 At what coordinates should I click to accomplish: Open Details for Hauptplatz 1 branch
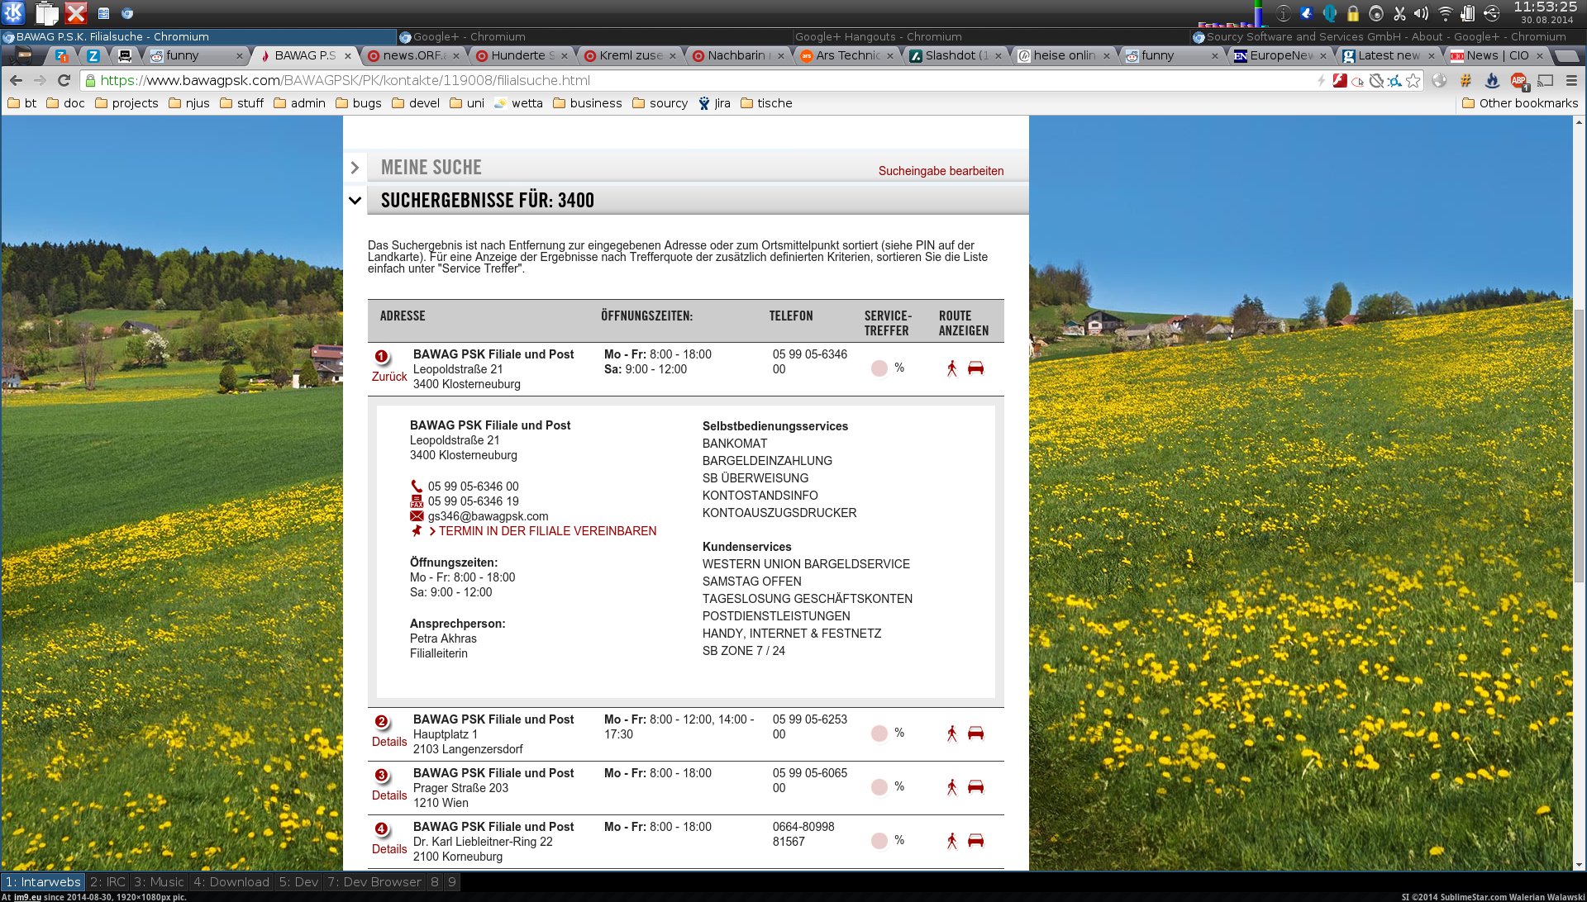click(x=388, y=742)
